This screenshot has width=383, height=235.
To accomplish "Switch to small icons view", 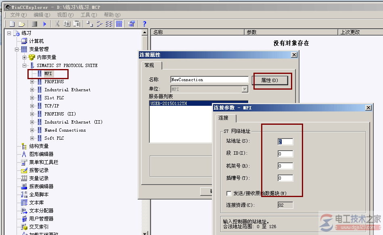I will (x=99, y=24).
